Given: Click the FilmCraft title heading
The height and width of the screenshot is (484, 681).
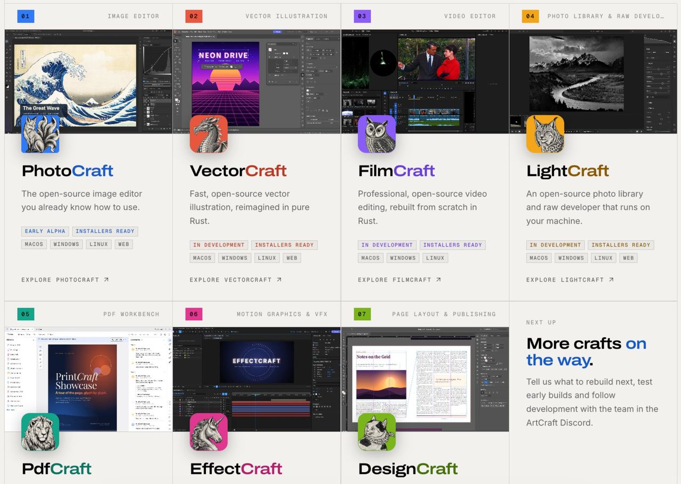Looking at the screenshot, I should 396,171.
